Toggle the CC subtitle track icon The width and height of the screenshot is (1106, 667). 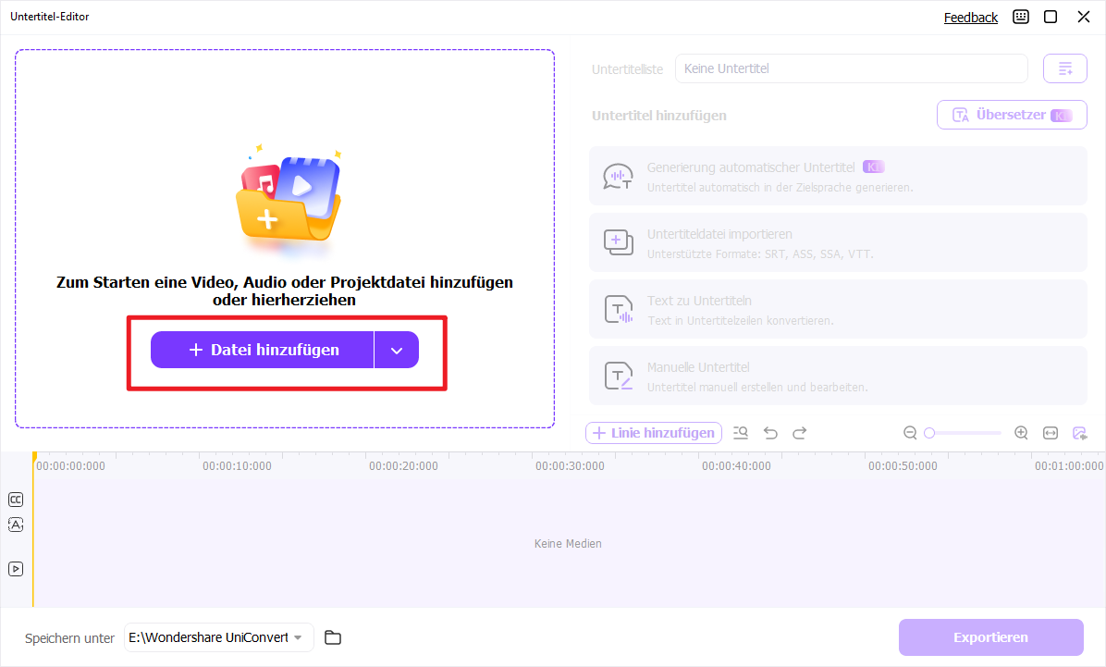16,500
